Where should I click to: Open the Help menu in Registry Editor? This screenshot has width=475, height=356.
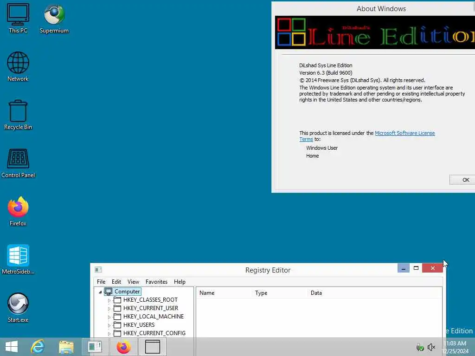coord(180,282)
